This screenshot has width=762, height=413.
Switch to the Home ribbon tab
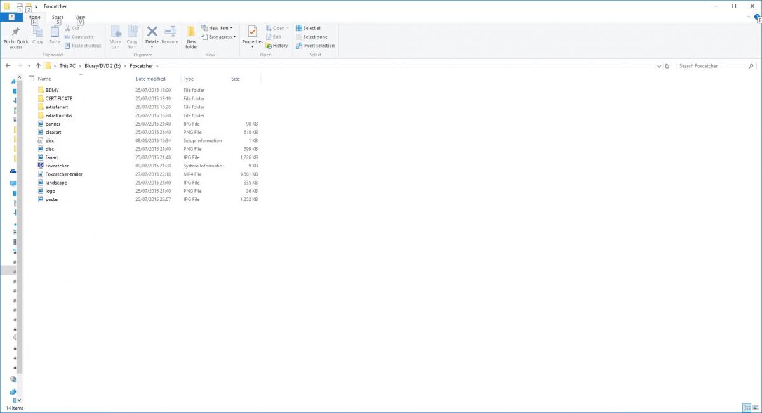[x=34, y=17]
